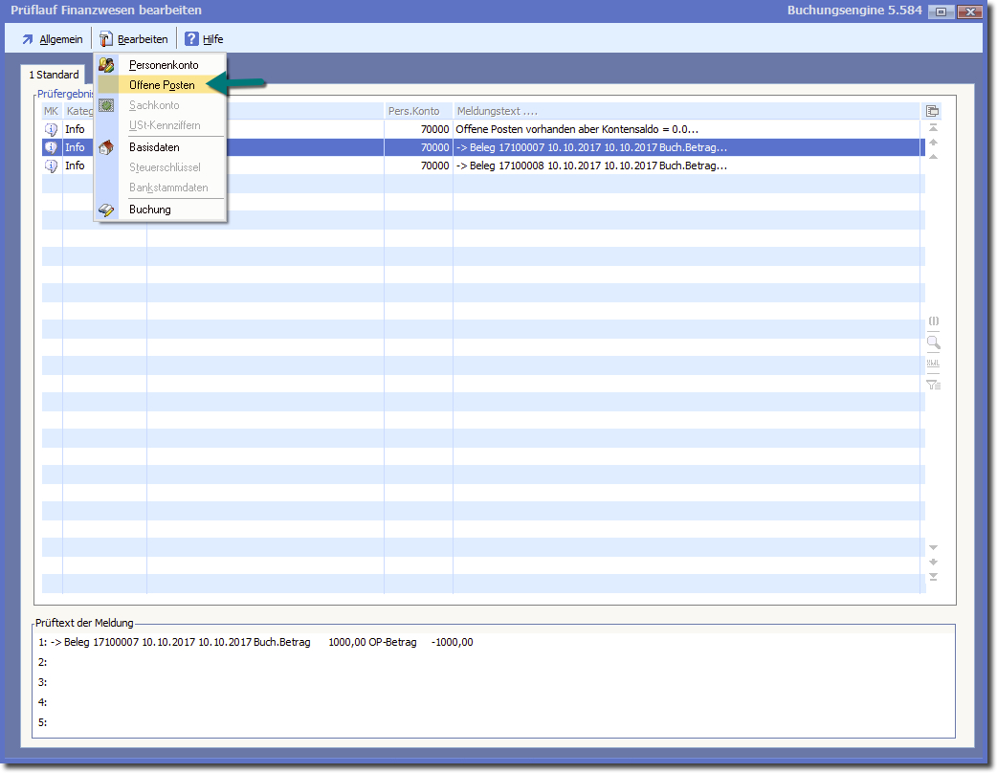Collapse the Bearbeiten dropdown menu
Image resolution: width=997 pixels, height=773 pixels.
tap(134, 39)
